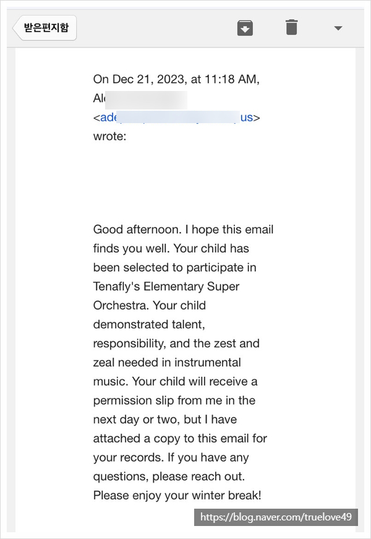Screen dimensions: 371x539
Task: Click the 'responsibility, and the zest' line
Action: (176, 343)
